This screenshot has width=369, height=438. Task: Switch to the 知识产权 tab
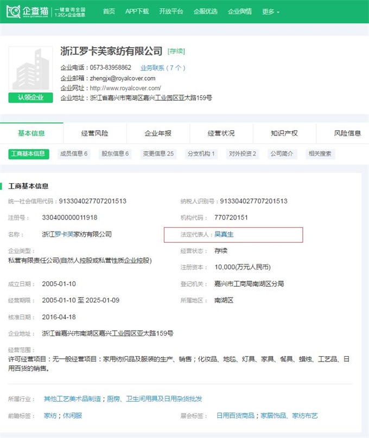pyautogui.click(x=284, y=133)
